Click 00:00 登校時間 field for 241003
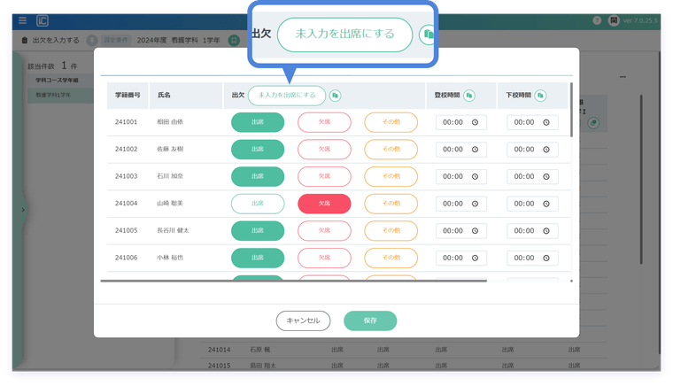Screen dimensions: 673x386 click(461, 176)
